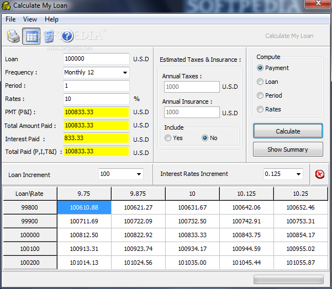The width and height of the screenshot is (332, 289).
Task: Select the 100100 loan row header
Action: click(x=30, y=249)
